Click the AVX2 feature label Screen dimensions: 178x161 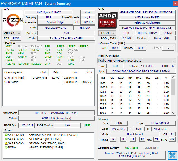[x=60, y=50]
